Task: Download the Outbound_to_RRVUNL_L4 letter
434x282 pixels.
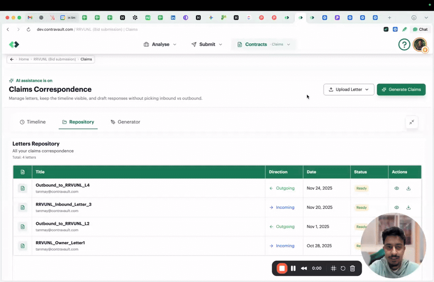Action: click(409, 188)
